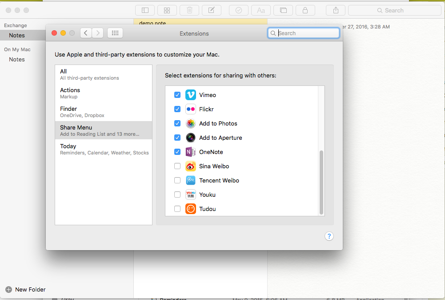The height and width of the screenshot is (300, 445).
Task: Click New Folder label in Notes sidebar
Action: (30, 289)
